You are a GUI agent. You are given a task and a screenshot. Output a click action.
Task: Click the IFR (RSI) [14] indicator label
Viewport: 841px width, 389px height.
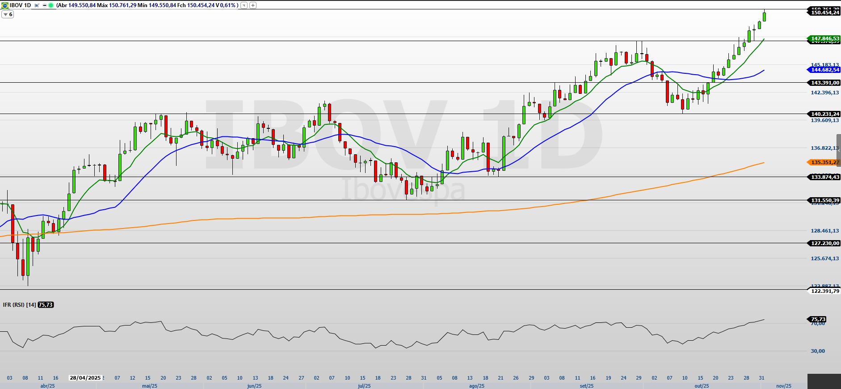[19, 305]
